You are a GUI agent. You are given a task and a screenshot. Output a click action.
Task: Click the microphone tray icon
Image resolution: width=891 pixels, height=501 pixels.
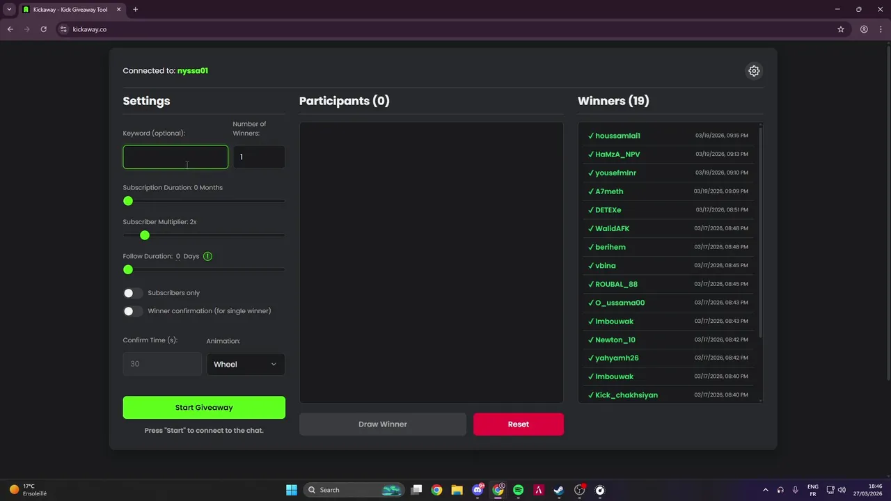pos(795,490)
